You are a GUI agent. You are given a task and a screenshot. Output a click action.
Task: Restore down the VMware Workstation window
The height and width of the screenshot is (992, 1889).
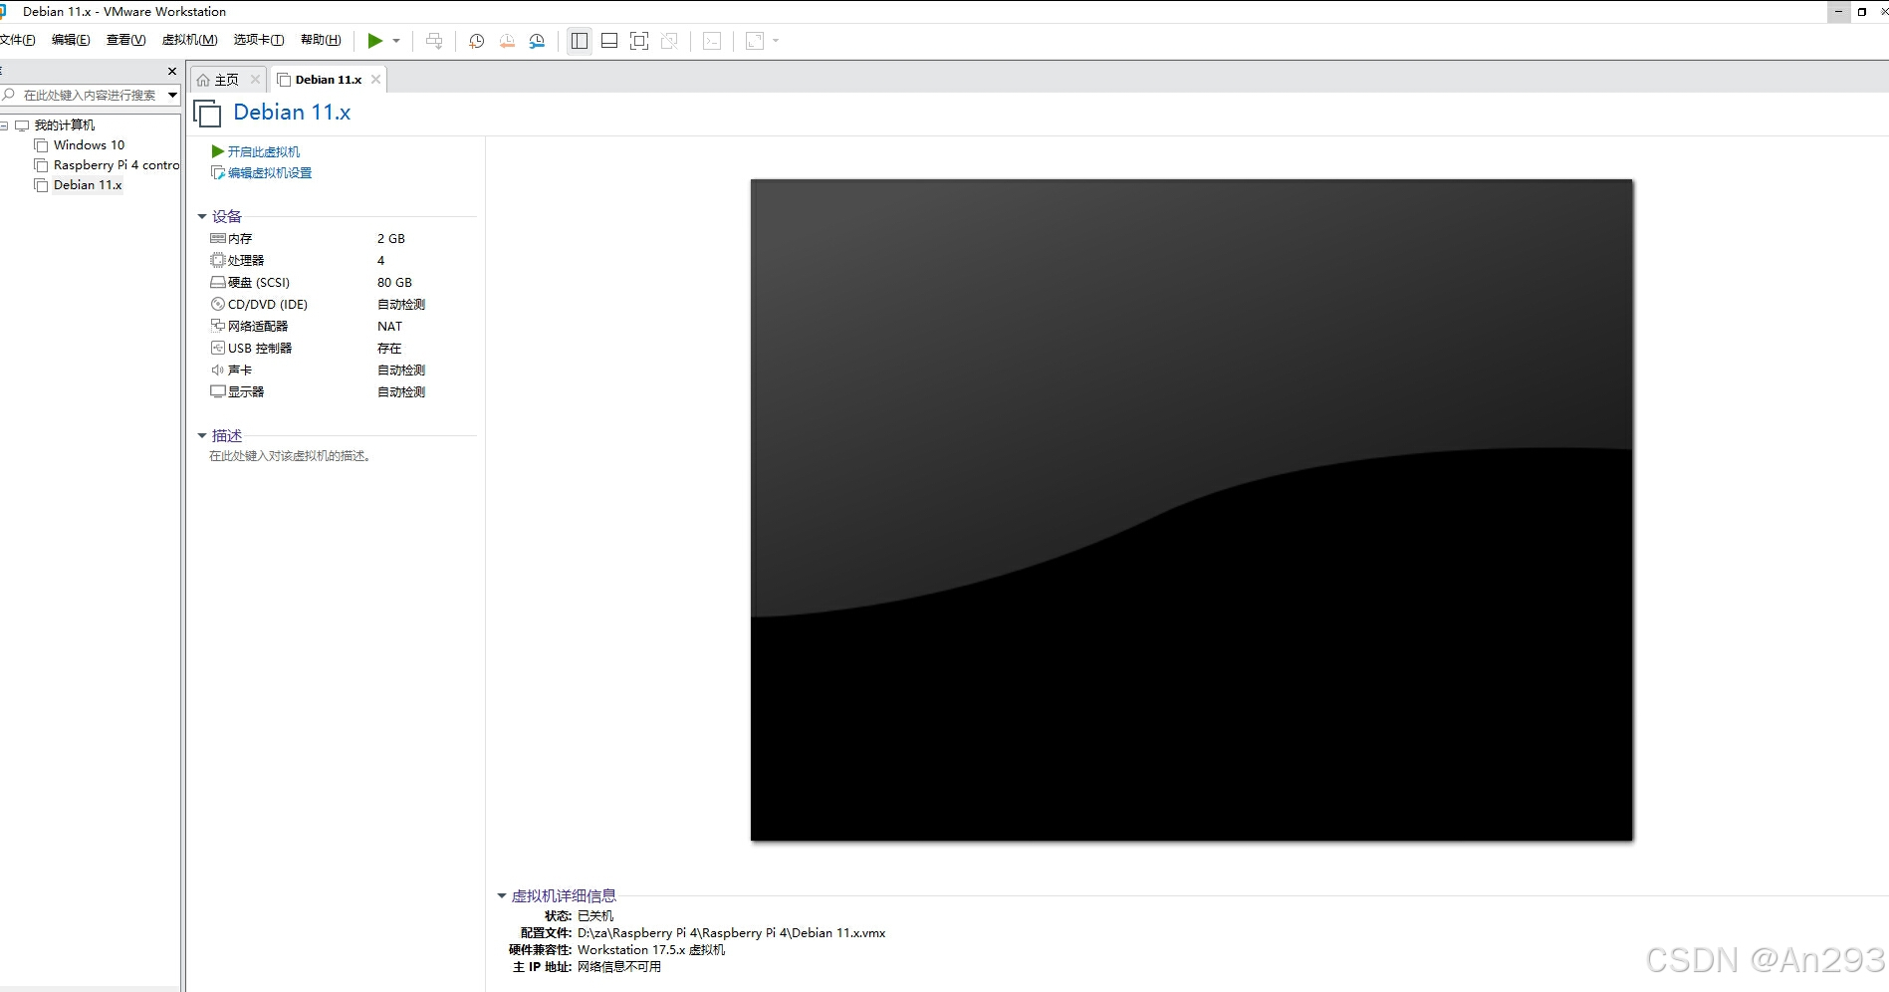coord(1861,12)
